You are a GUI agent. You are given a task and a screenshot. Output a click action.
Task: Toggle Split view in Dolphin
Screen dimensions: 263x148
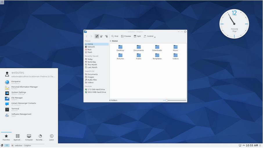pos(137,36)
